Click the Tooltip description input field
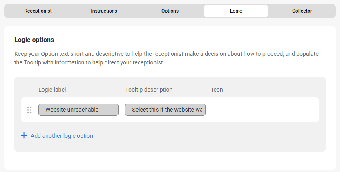 pyautogui.click(x=165, y=110)
